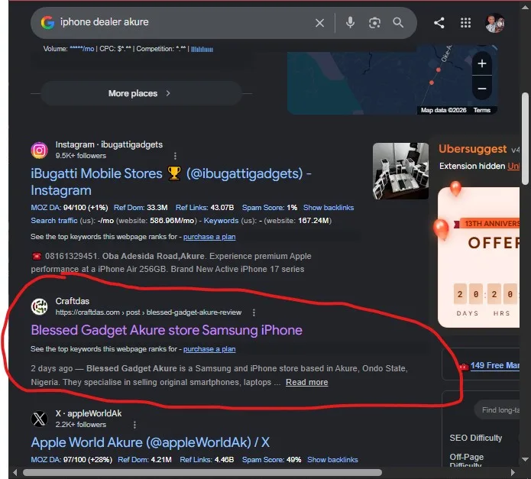Click the Craftdas site name
The height and width of the screenshot is (479, 531).
[73, 301]
